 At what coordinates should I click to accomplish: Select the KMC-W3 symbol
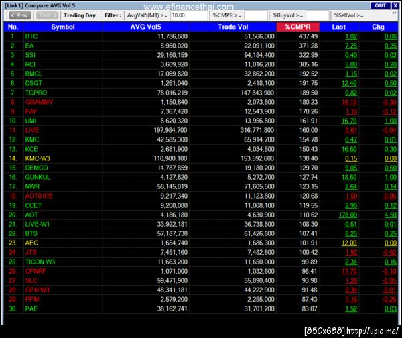coord(38,158)
